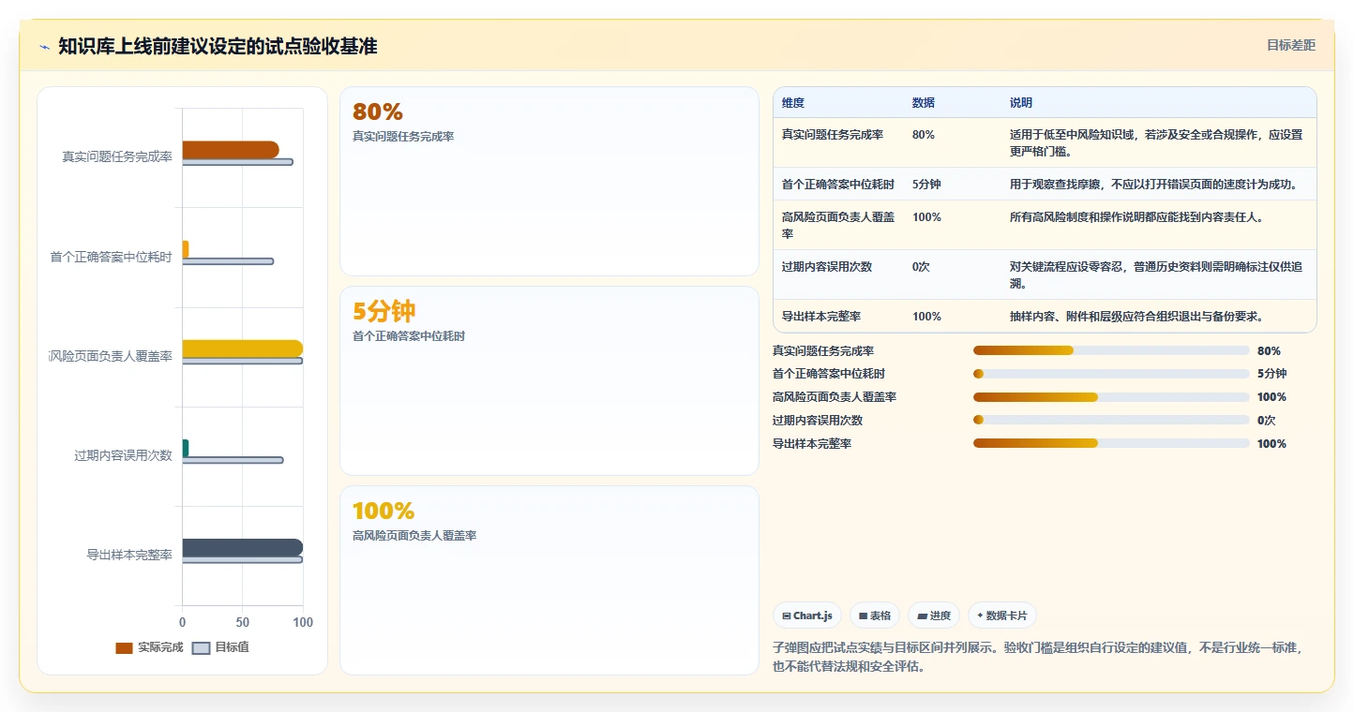Click the 50 tick on the chart x-axis
The width and height of the screenshot is (1354, 712).
(242, 622)
